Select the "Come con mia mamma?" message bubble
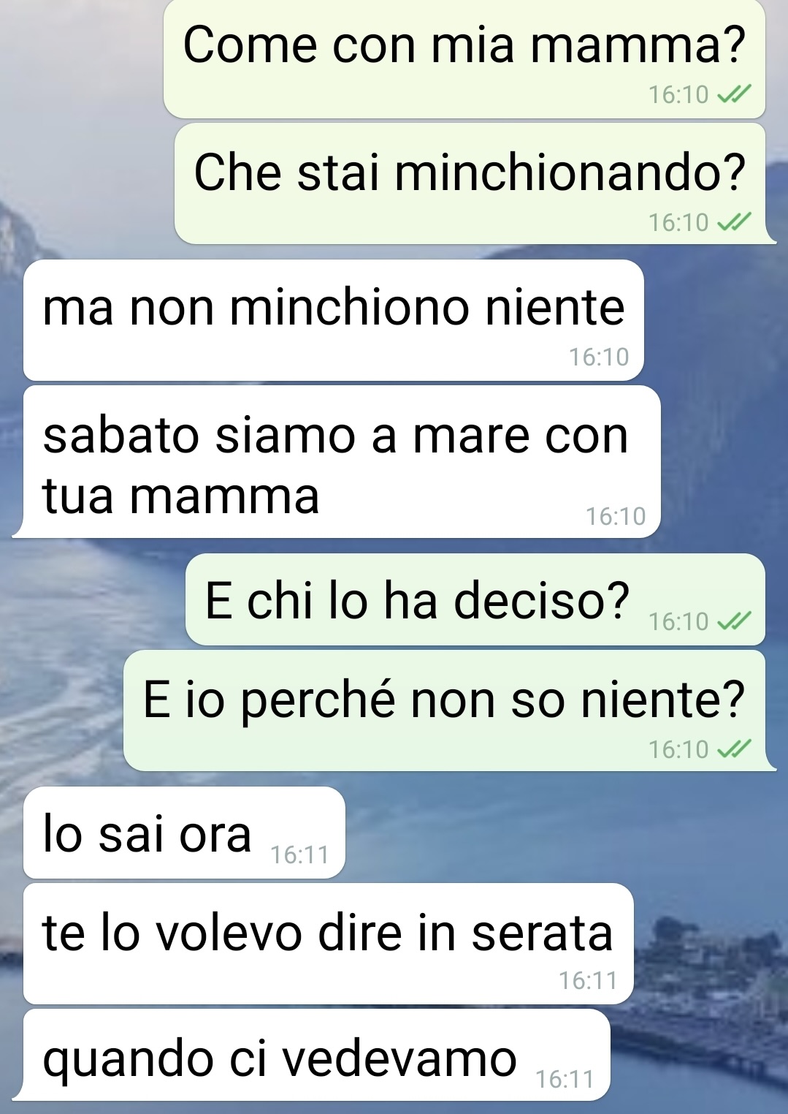Image resolution: width=788 pixels, height=1114 pixels. pos(464,59)
